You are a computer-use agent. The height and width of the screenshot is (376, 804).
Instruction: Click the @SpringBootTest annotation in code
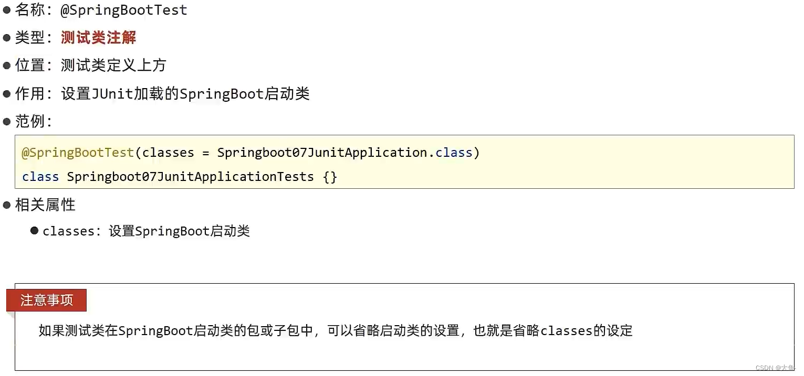point(78,153)
